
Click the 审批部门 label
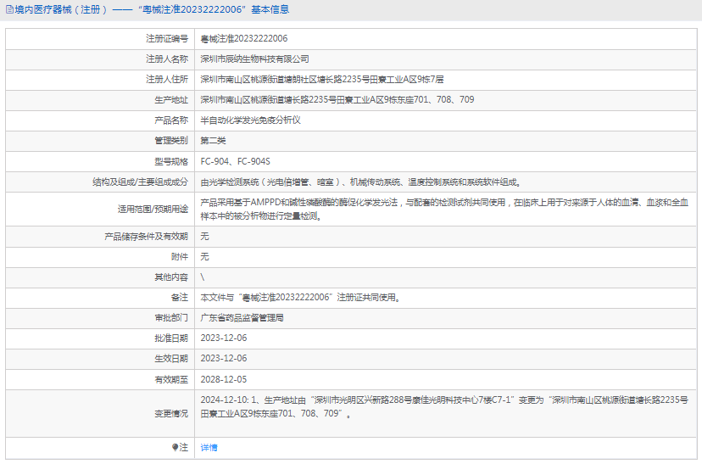pyautogui.click(x=171, y=318)
